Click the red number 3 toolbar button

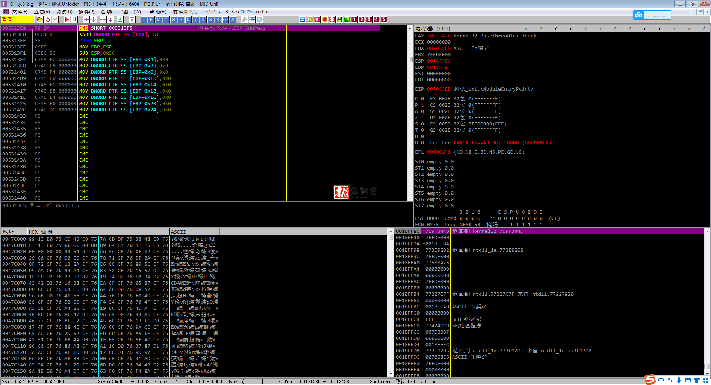369,20
